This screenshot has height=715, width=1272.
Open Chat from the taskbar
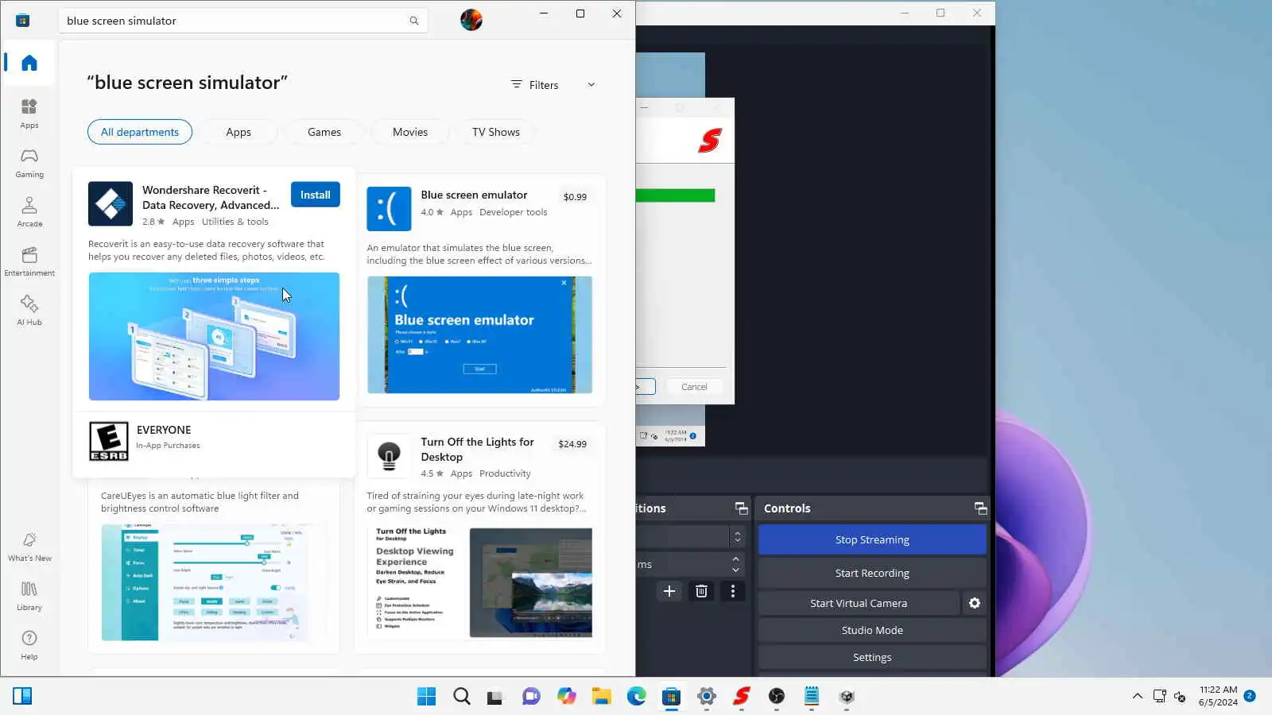click(532, 697)
